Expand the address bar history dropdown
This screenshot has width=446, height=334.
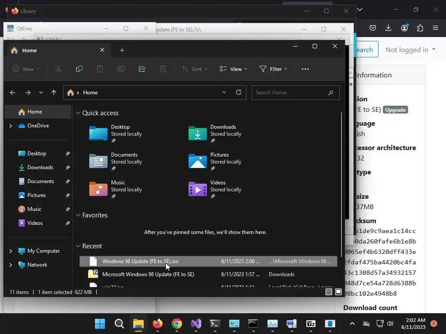(224, 92)
